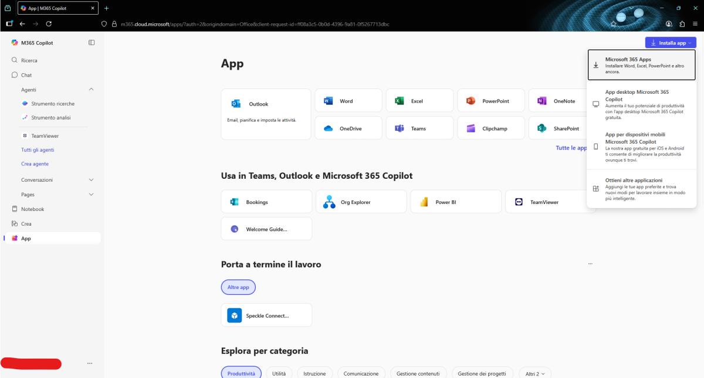
Task: Open the Power BI app tile
Action: pyautogui.click(x=456, y=202)
